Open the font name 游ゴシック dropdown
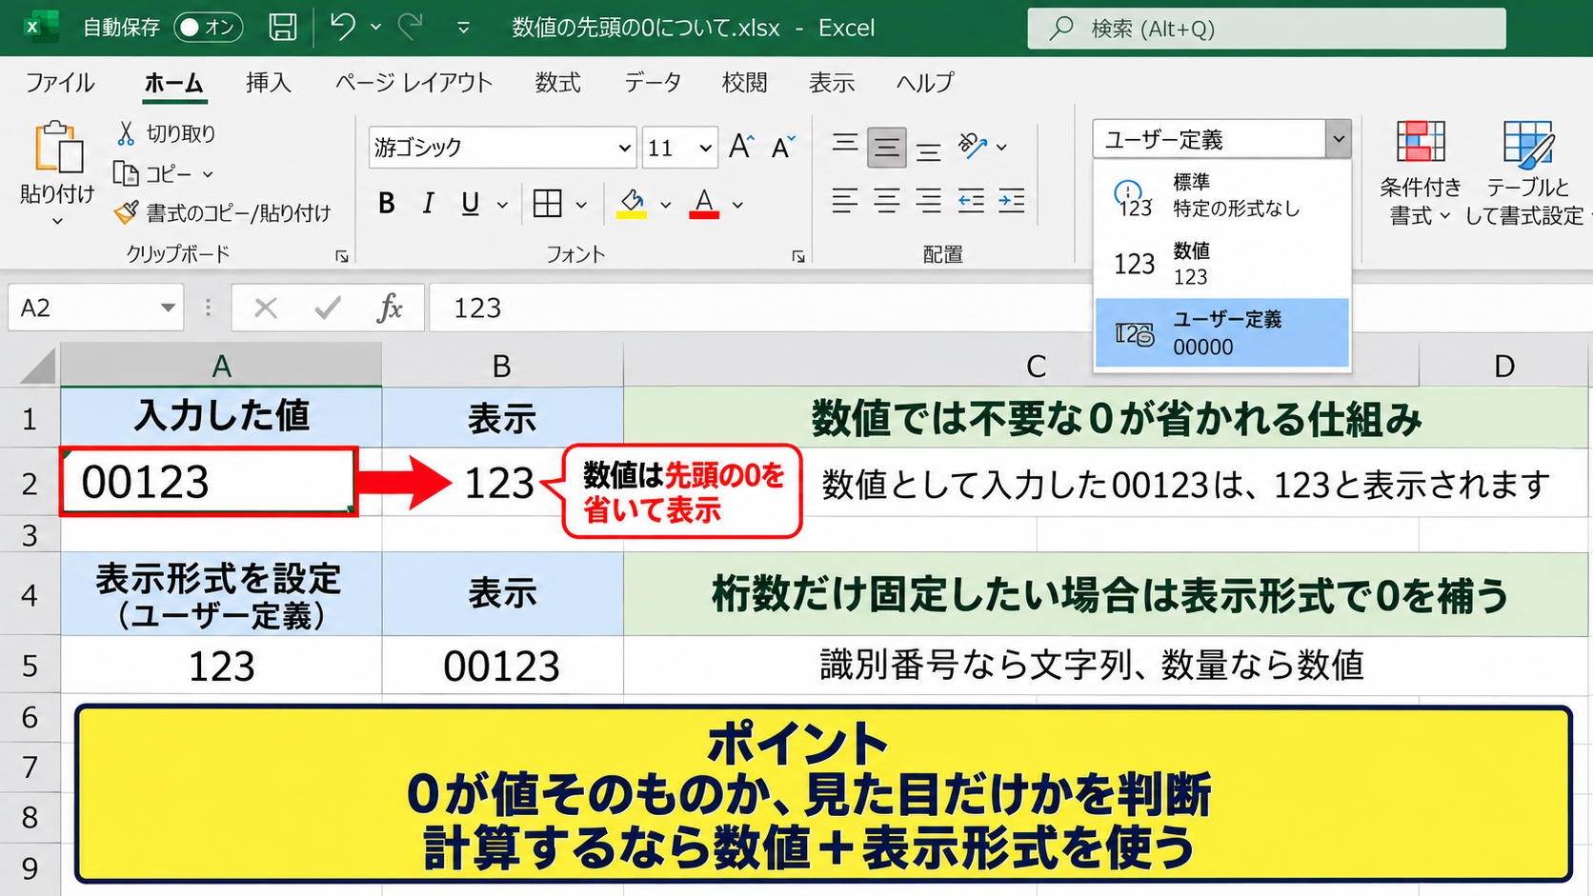Viewport: 1593px width, 896px height. click(x=624, y=148)
